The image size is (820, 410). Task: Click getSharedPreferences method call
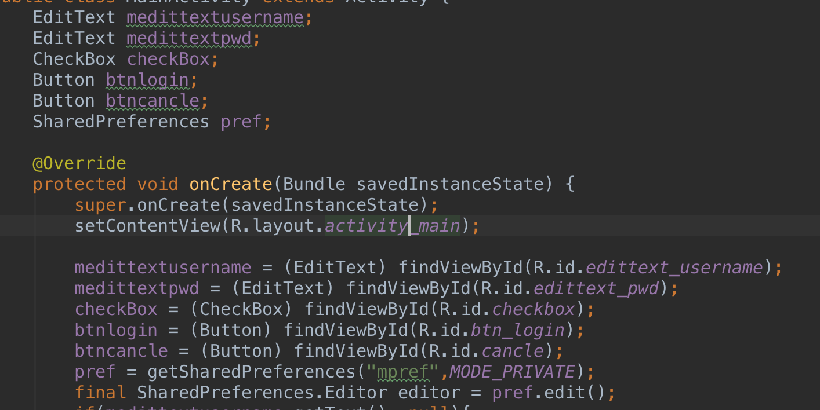pyautogui.click(x=252, y=372)
